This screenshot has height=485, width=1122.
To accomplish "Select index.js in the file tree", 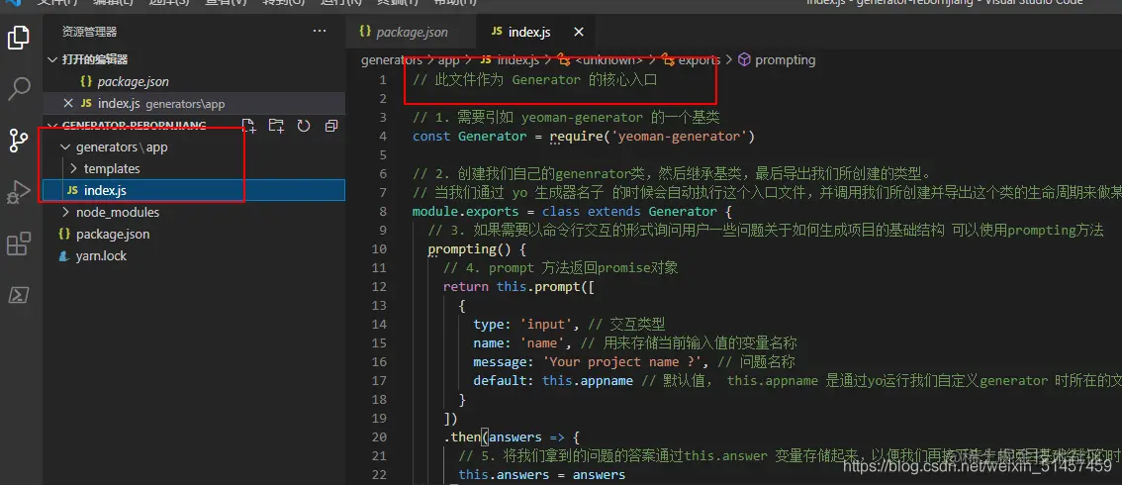I will coord(194,190).
